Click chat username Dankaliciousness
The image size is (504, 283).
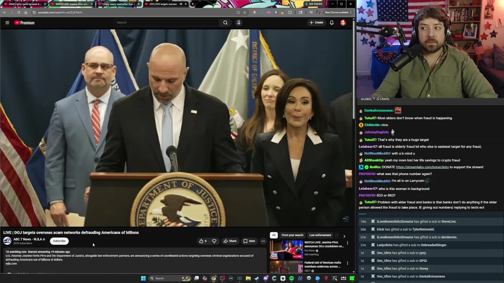click(x=378, y=110)
